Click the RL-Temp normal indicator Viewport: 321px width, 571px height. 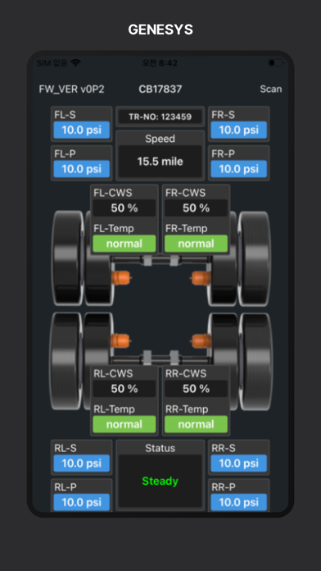point(124,424)
